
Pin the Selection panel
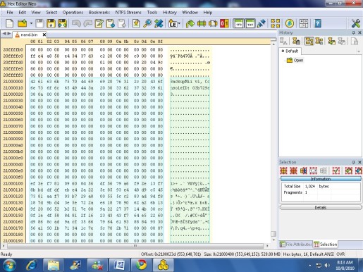pos(353,162)
